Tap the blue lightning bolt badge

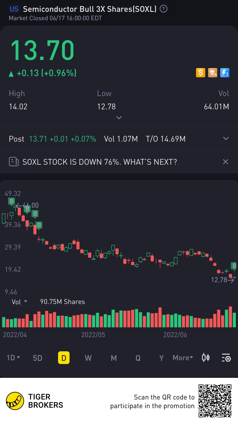pos(224,73)
